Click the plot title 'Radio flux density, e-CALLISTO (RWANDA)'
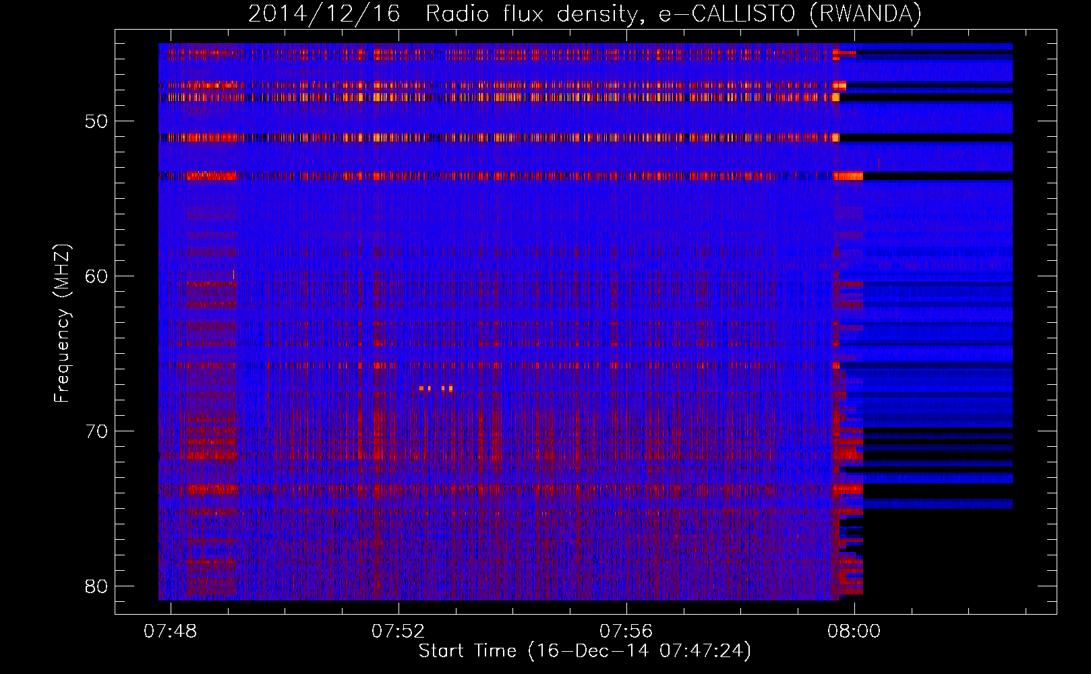The width and height of the screenshot is (1091, 674). tap(673, 13)
